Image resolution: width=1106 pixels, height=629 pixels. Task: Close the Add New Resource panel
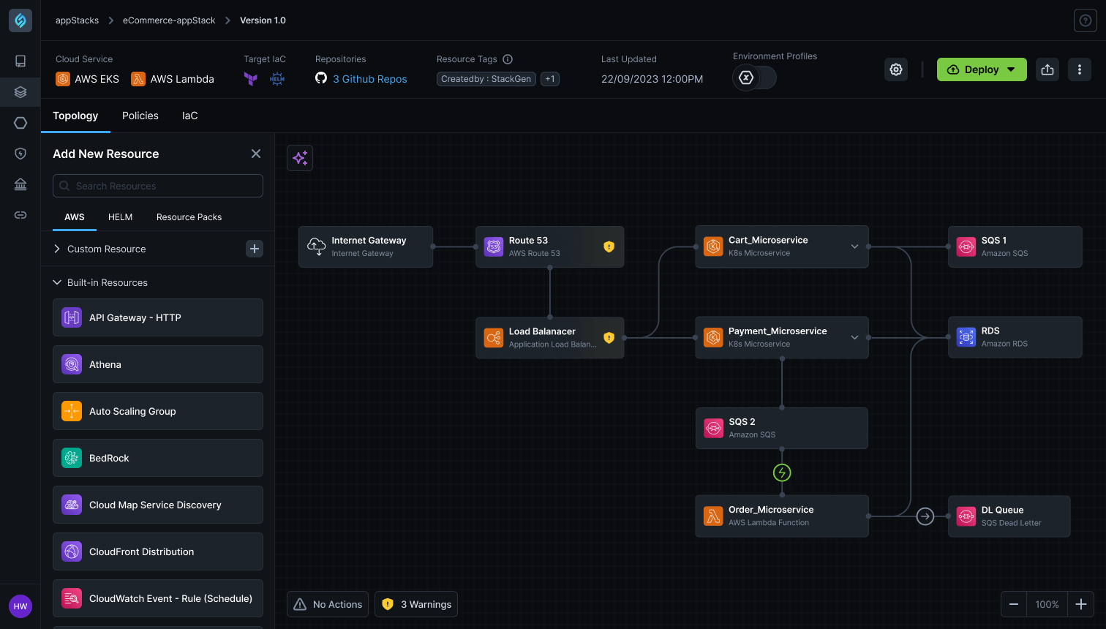[256, 154]
